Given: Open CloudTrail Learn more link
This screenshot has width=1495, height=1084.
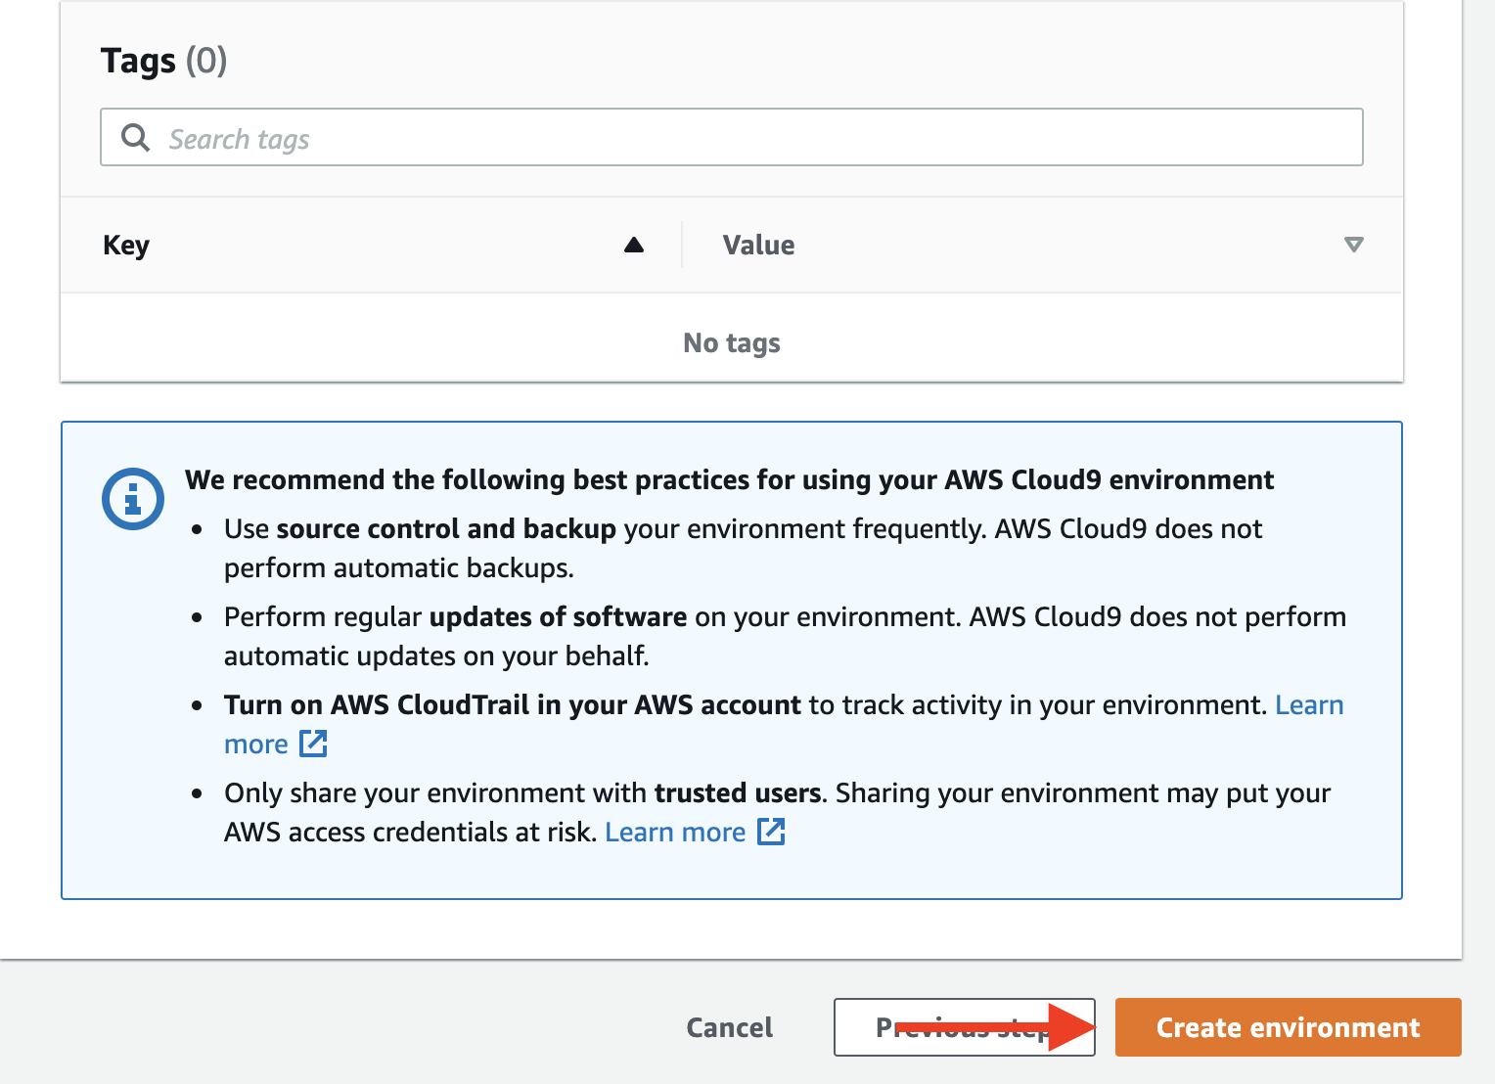Looking at the screenshot, I should click(x=1309, y=704).
